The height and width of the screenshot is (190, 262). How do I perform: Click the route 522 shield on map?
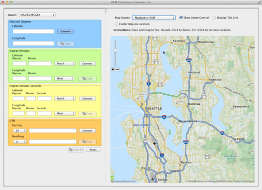(156, 61)
